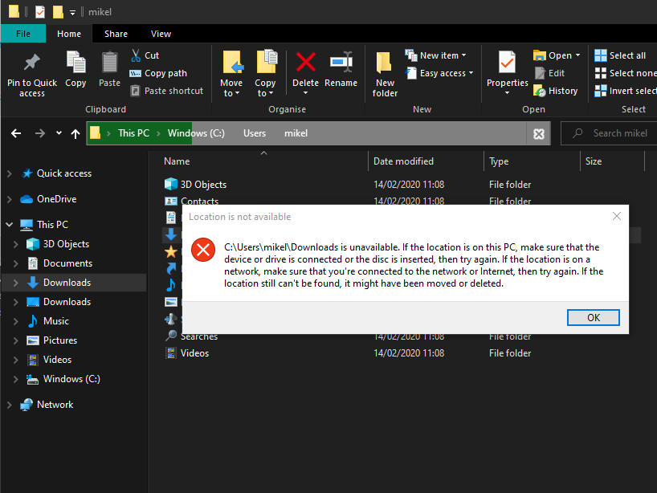Click OK in error dialog

(594, 317)
